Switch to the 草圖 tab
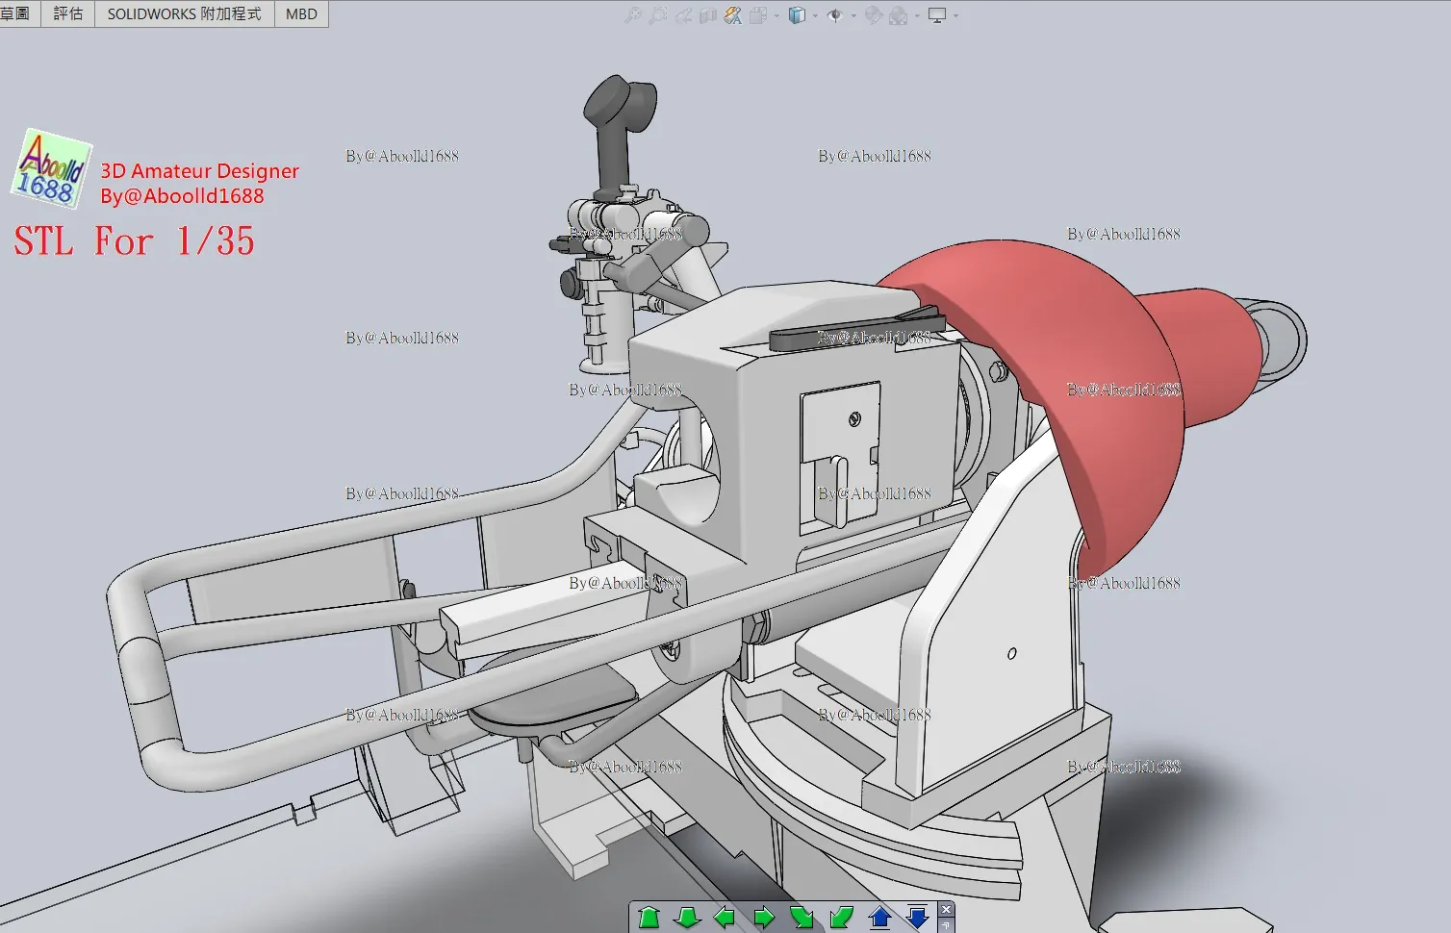The width and height of the screenshot is (1451, 933). pos(15,13)
